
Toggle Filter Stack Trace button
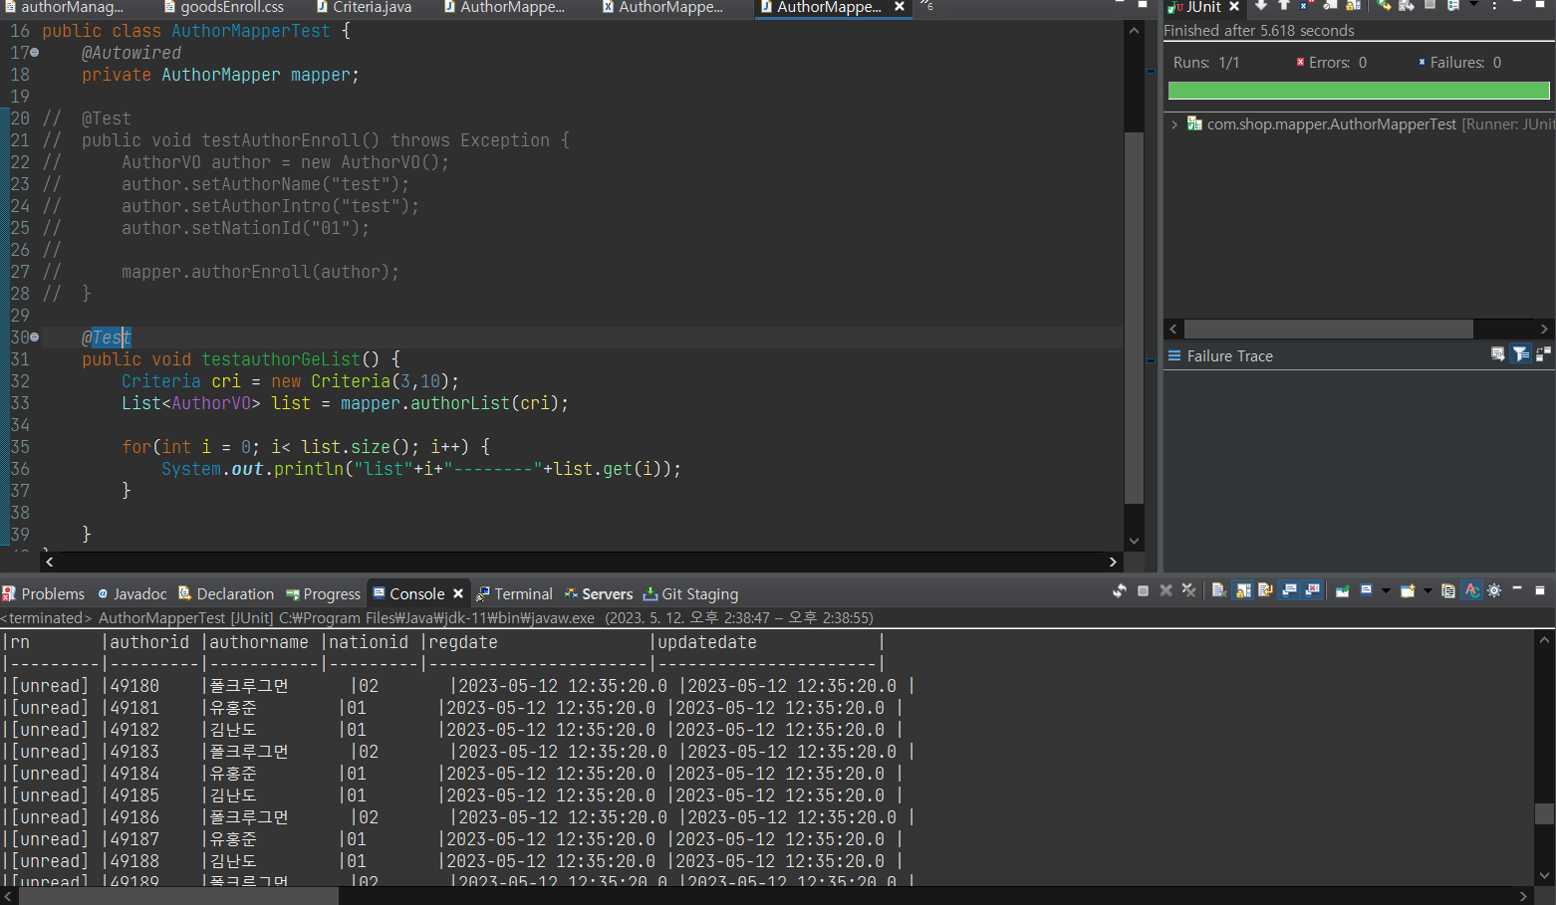click(x=1520, y=354)
